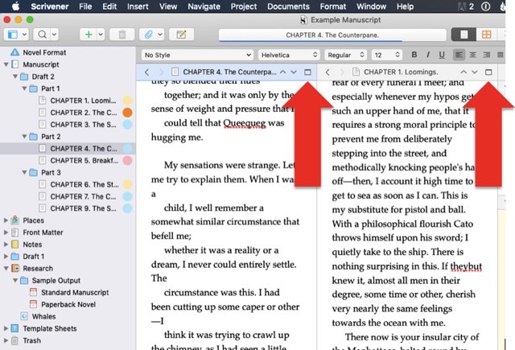This screenshot has height=350, width=515.
Task: Set justified text alignment
Action: 501,55
